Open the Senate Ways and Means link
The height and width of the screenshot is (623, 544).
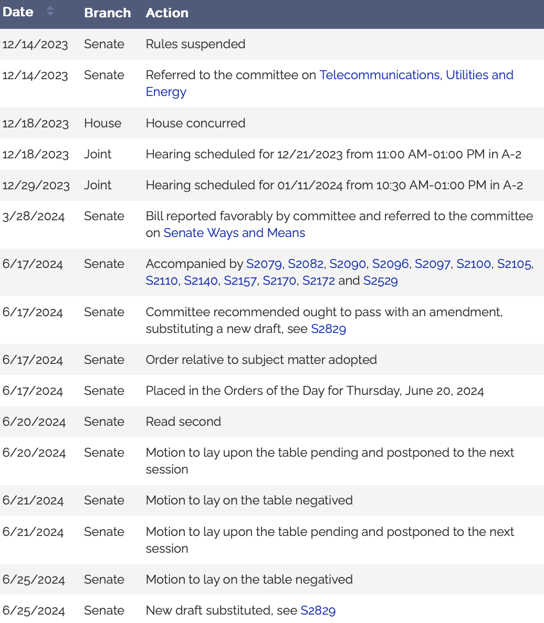[x=234, y=233]
